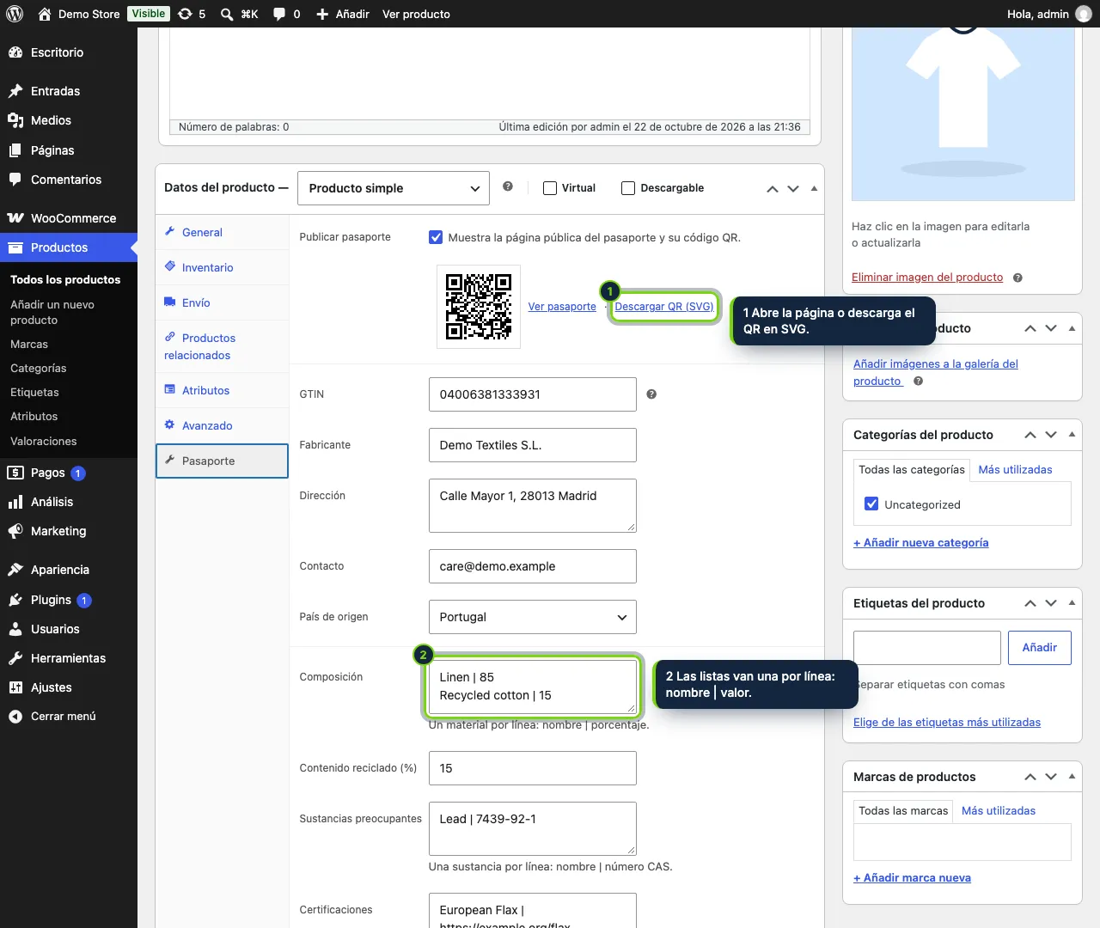The width and height of the screenshot is (1100, 928).
Task: Click the product T-shirt image
Action: (963, 113)
